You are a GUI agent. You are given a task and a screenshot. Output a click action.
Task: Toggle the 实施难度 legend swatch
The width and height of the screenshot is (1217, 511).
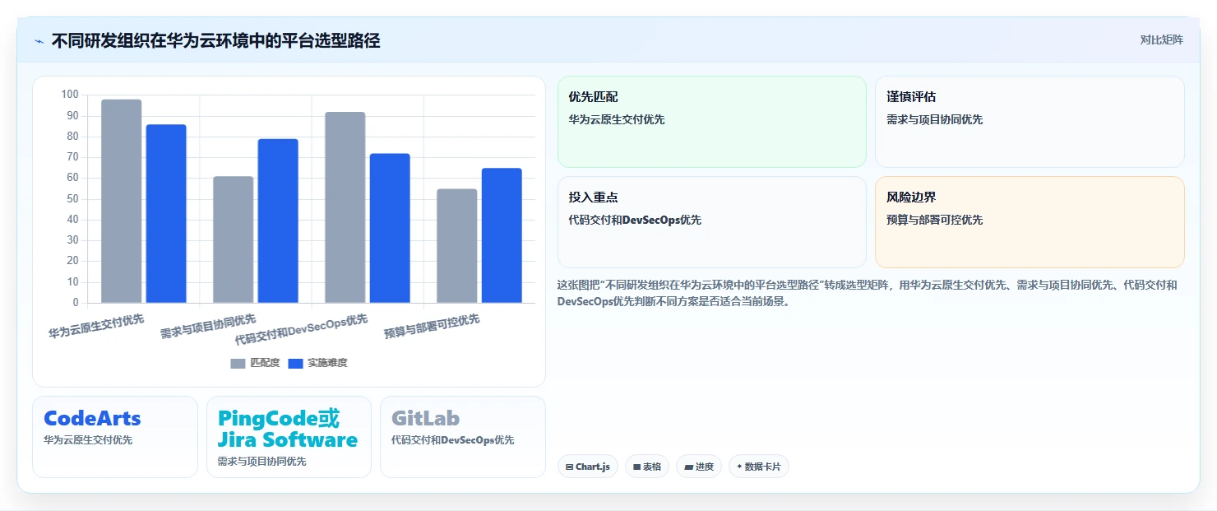click(295, 363)
